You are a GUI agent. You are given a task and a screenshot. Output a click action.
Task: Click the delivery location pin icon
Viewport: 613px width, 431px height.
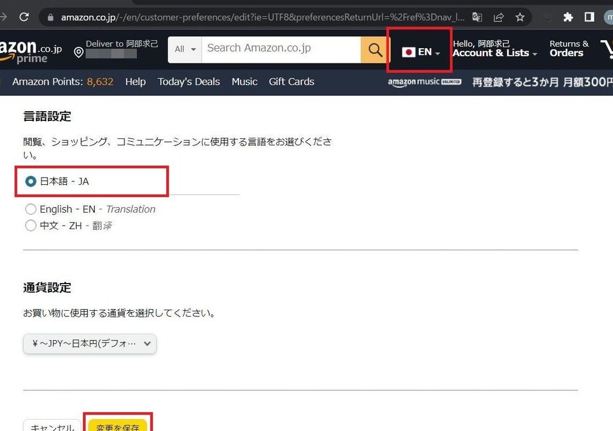(x=78, y=52)
